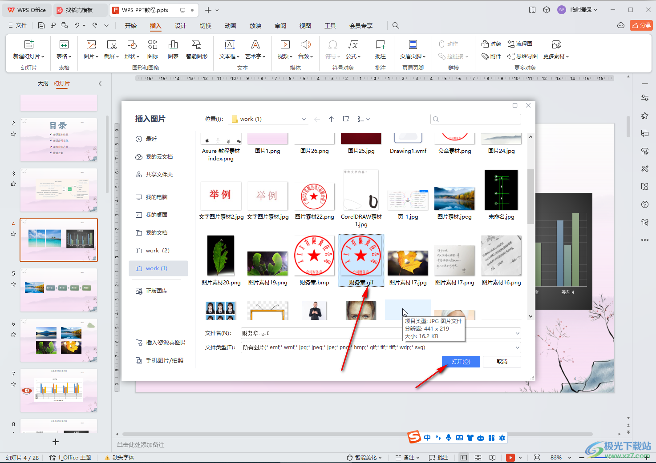Expand the file name combo box arrow

click(518, 333)
